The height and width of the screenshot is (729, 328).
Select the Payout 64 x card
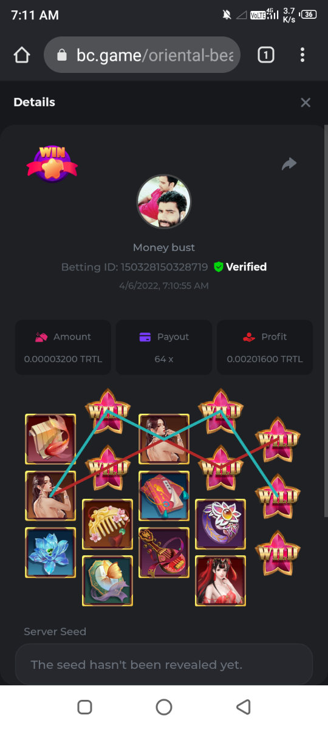(x=164, y=347)
